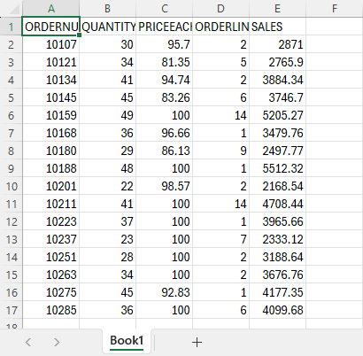Select cell with order number 10159
Screen dimensions: 363x356
pos(51,115)
